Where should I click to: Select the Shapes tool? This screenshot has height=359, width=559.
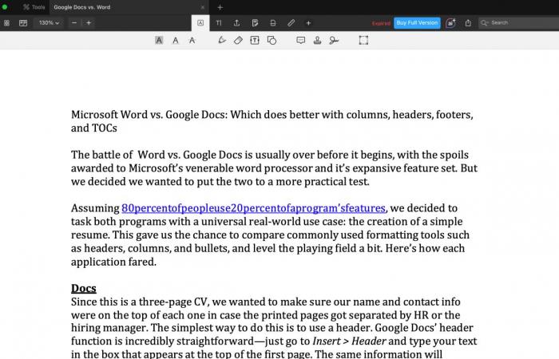click(272, 40)
